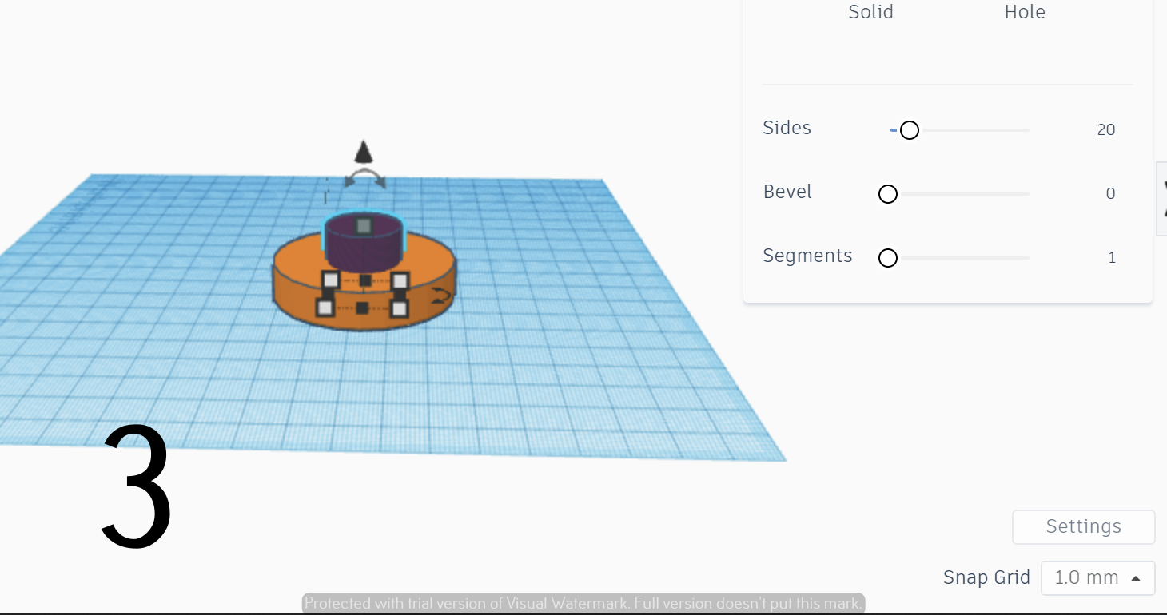Click the Sides slider handle
This screenshot has width=1167, height=615.
(x=910, y=129)
